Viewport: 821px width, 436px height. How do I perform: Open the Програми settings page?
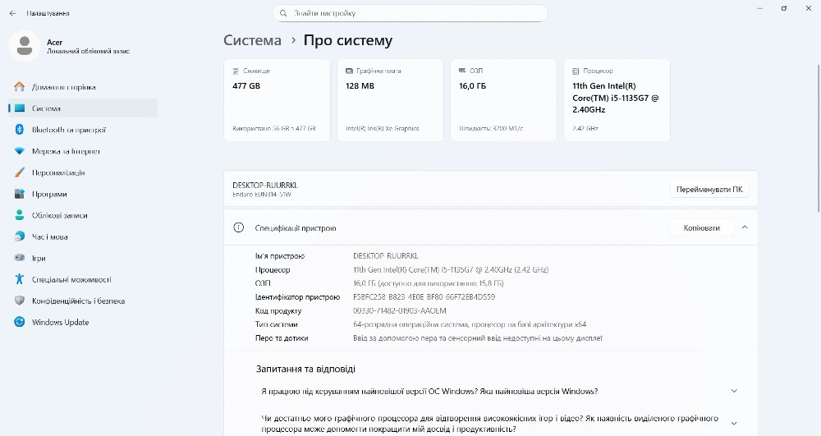tap(83, 194)
